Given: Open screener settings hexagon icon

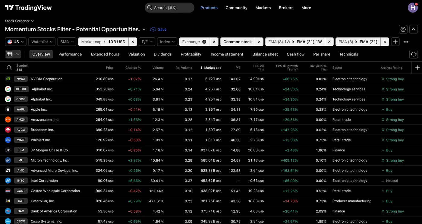Looking at the screenshot, I should pyautogui.click(x=403, y=29).
